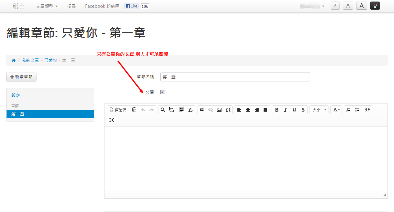This screenshot has width=394, height=212.
Task: Select 第一章 in the chapter sidebar
Action: coord(50,114)
